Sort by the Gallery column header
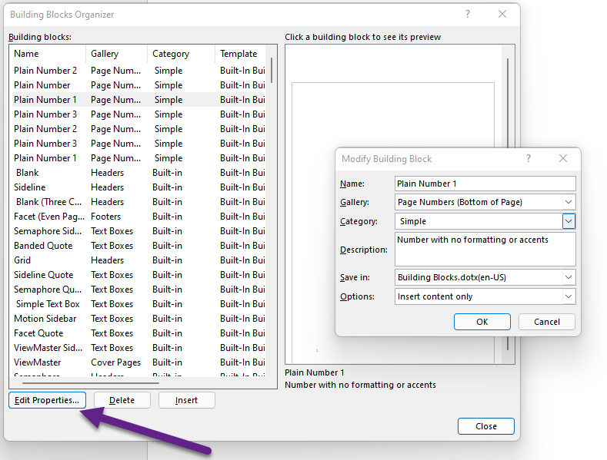The image size is (607, 460). click(116, 54)
